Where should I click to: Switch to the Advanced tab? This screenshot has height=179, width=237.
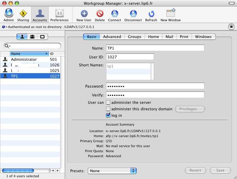112,37
